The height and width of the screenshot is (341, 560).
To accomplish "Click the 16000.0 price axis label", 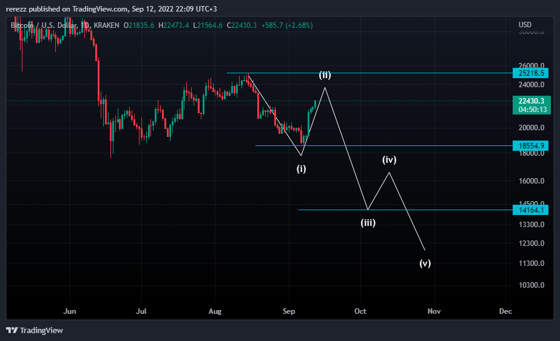I will coord(531,181).
